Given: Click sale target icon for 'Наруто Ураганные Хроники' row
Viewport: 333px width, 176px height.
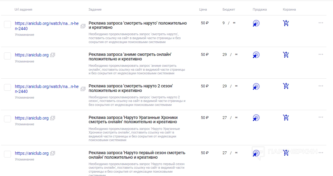Looking at the screenshot, I should point(256,118).
